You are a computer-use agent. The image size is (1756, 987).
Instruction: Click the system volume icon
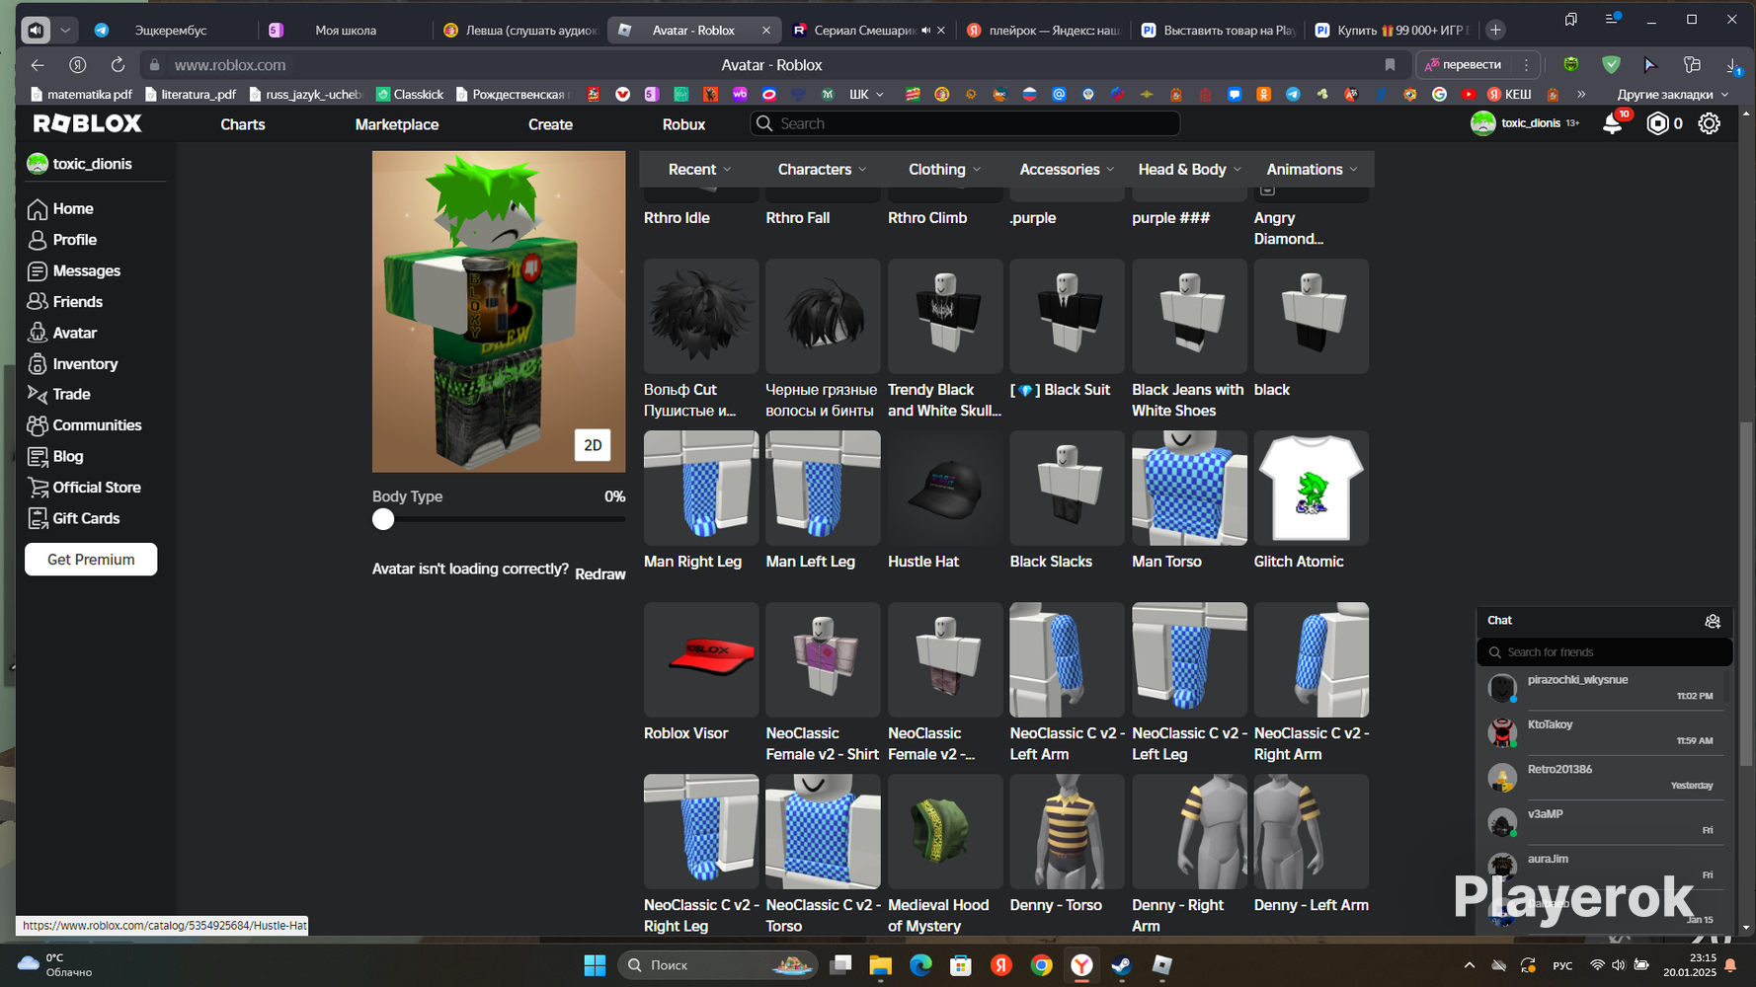point(1618,965)
